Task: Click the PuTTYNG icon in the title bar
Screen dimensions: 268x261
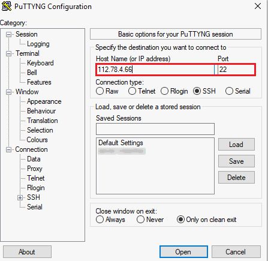Action: [7, 6]
